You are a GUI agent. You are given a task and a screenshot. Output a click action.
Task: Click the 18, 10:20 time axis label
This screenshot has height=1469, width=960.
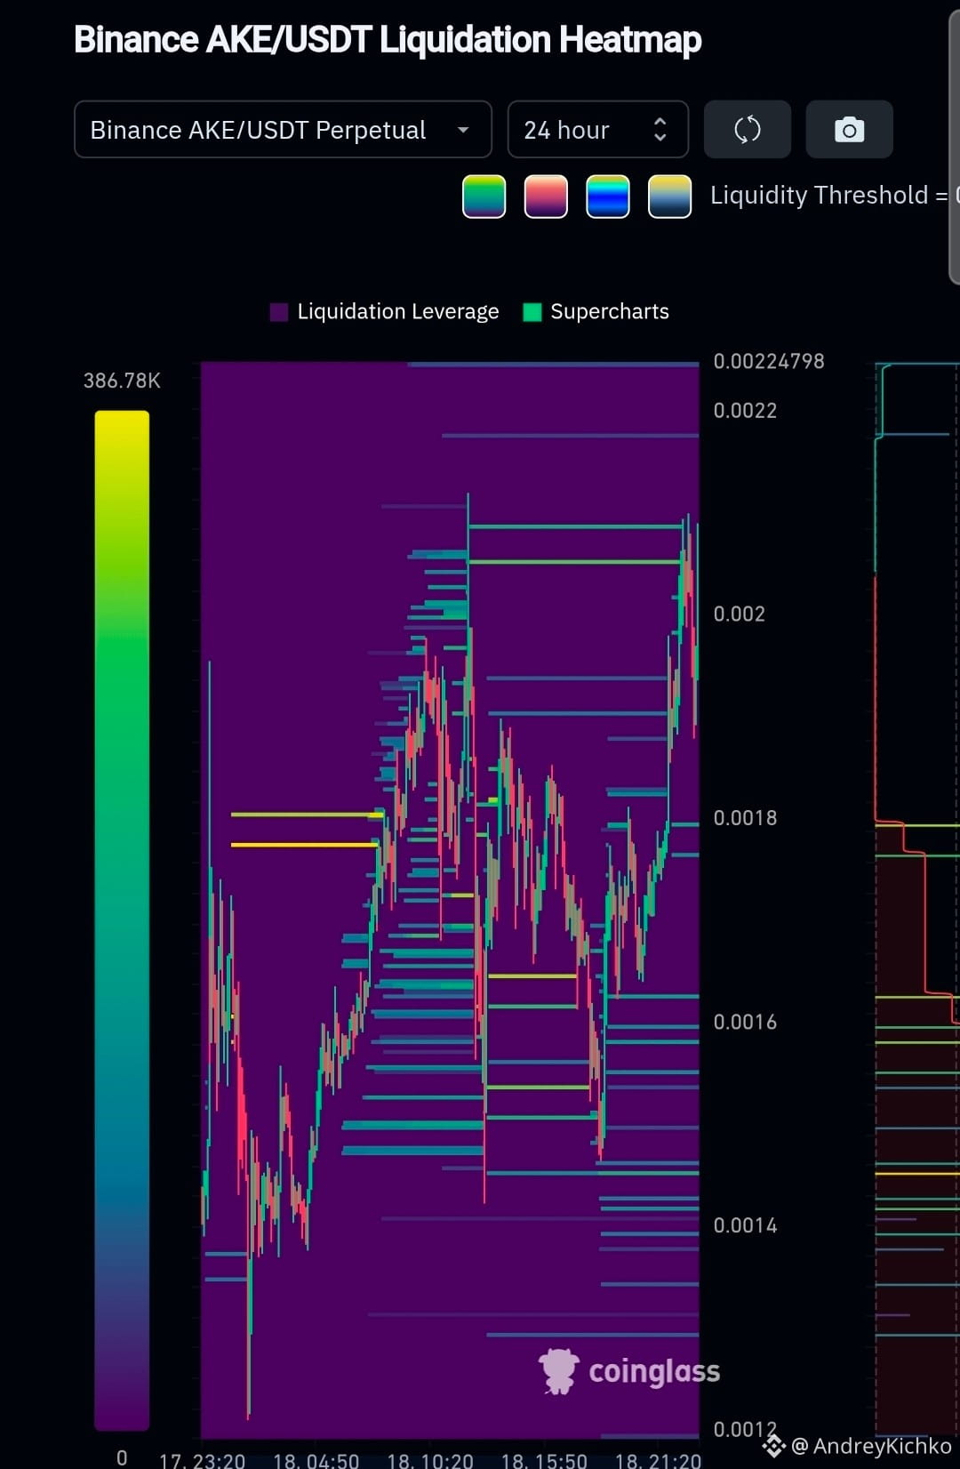point(430,1460)
